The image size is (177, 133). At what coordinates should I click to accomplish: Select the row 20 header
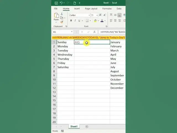(54, 122)
